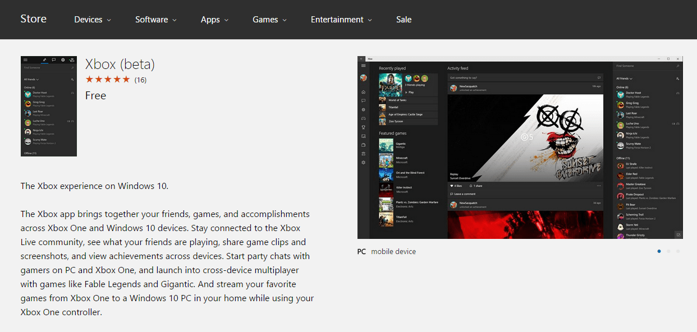Click the hamburger menu in Xbox screenshot
697x332 pixels.
364,66
